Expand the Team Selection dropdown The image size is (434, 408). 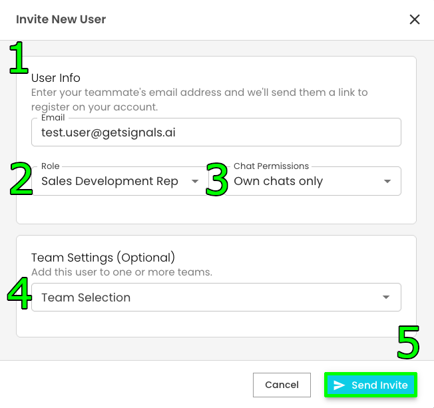216,298
